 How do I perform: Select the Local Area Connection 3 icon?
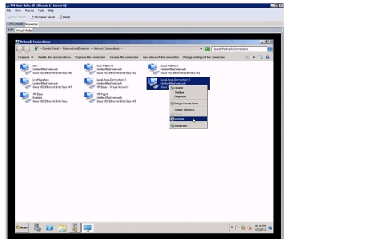pos(153,84)
